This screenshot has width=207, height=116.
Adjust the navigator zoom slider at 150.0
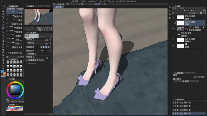click(31, 28)
